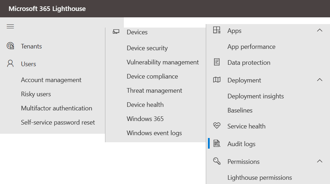Open Vulnerability management page
Viewport: 330px width, 184px height.
point(163,62)
